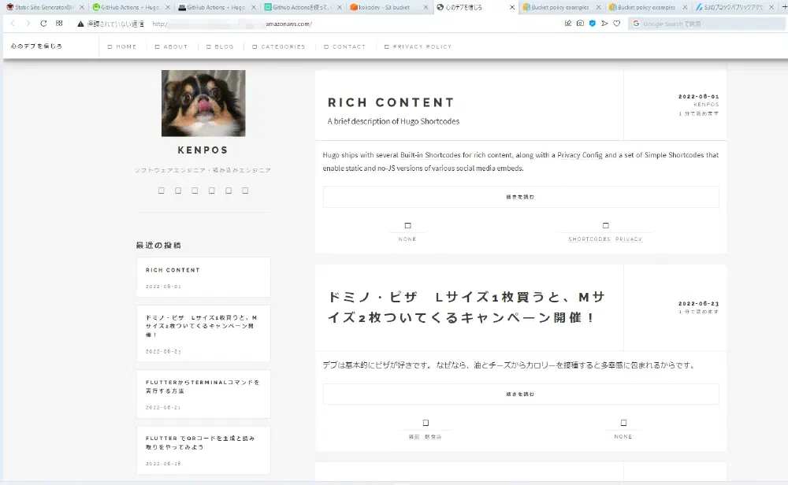Close the Static Site Generator tab

[82, 7]
